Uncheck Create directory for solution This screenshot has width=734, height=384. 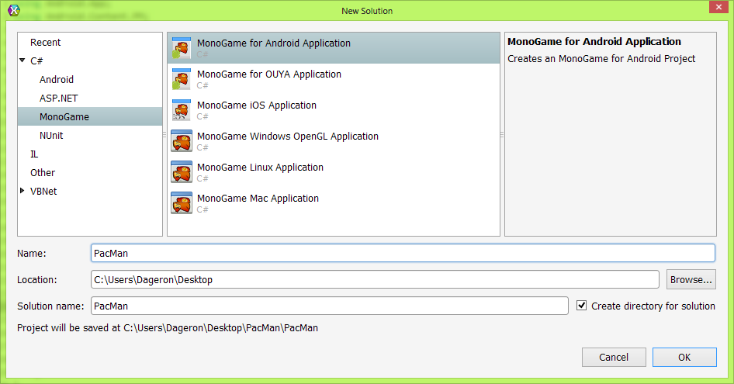(x=581, y=306)
